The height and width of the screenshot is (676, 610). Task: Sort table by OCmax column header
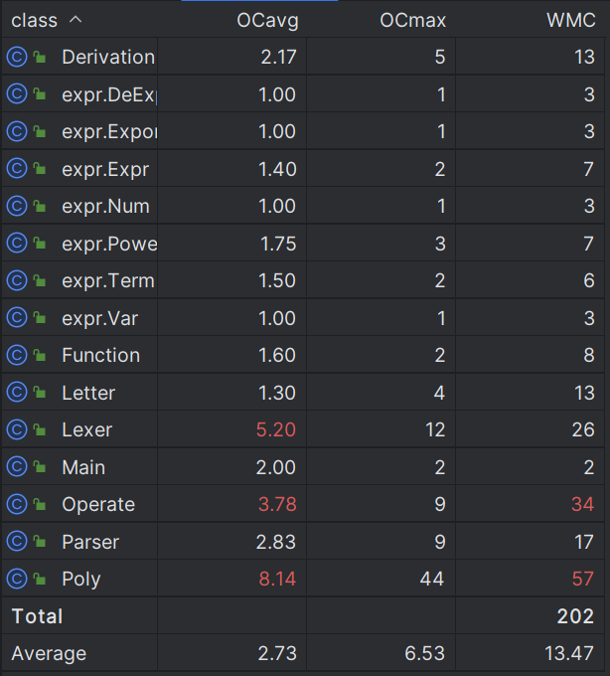(x=412, y=20)
